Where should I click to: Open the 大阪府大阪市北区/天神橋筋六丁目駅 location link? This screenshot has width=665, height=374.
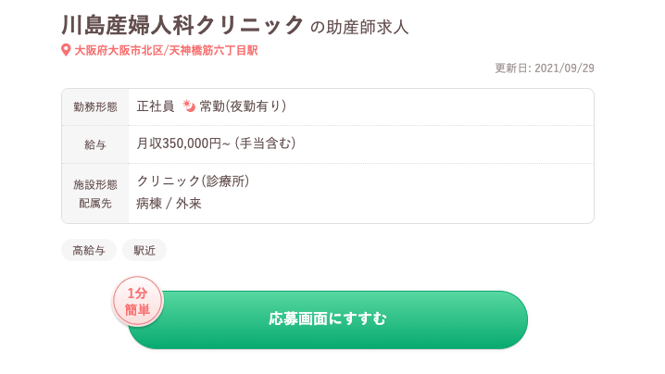tap(166, 50)
